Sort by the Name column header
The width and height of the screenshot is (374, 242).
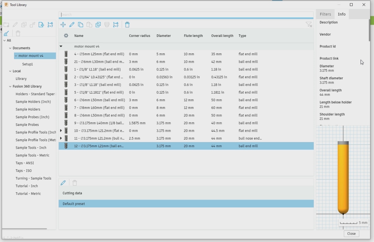[x=79, y=36]
